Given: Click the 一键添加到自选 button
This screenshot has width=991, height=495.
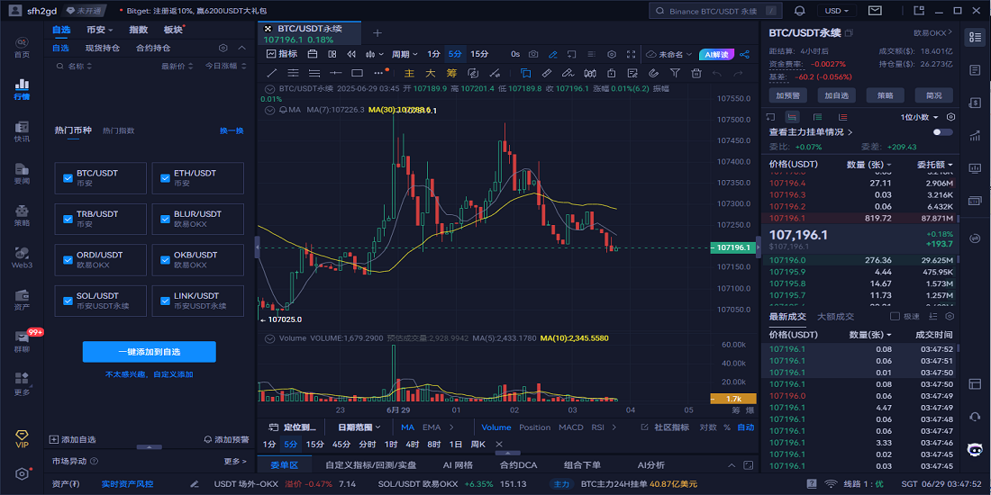Looking at the screenshot, I should pyautogui.click(x=149, y=352).
